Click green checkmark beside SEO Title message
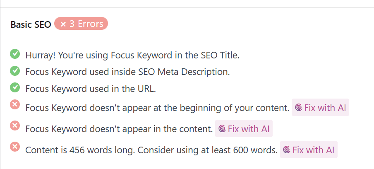 [15, 54]
